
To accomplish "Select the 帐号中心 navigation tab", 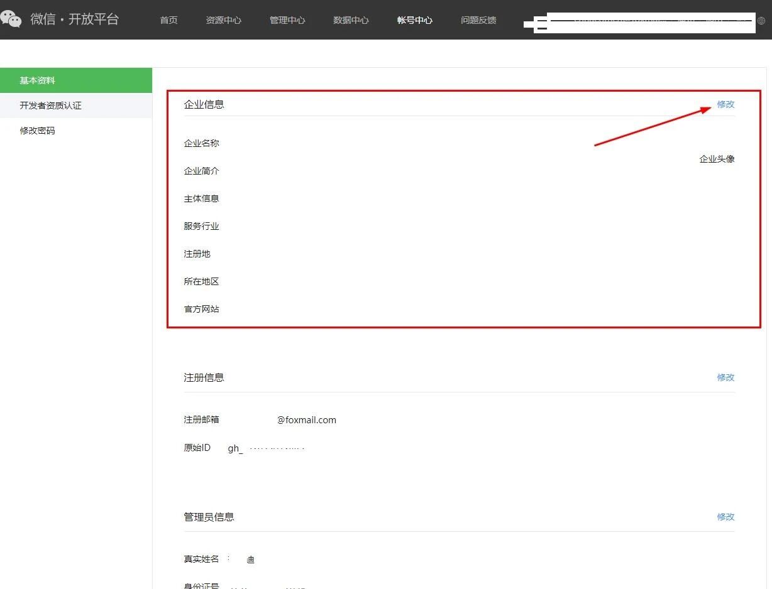I will pos(415,20).
